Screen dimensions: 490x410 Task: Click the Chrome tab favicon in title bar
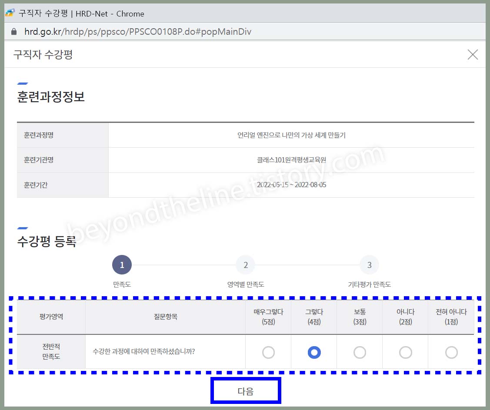pyautogui.click(x=10, y=13)
